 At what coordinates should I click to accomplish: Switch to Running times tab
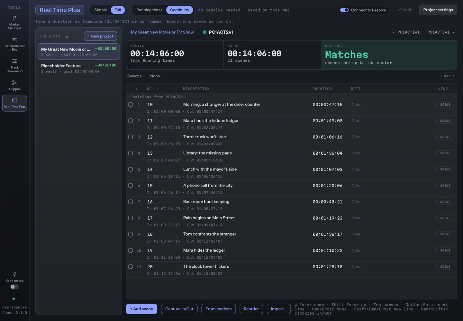[x=149, y=10]
